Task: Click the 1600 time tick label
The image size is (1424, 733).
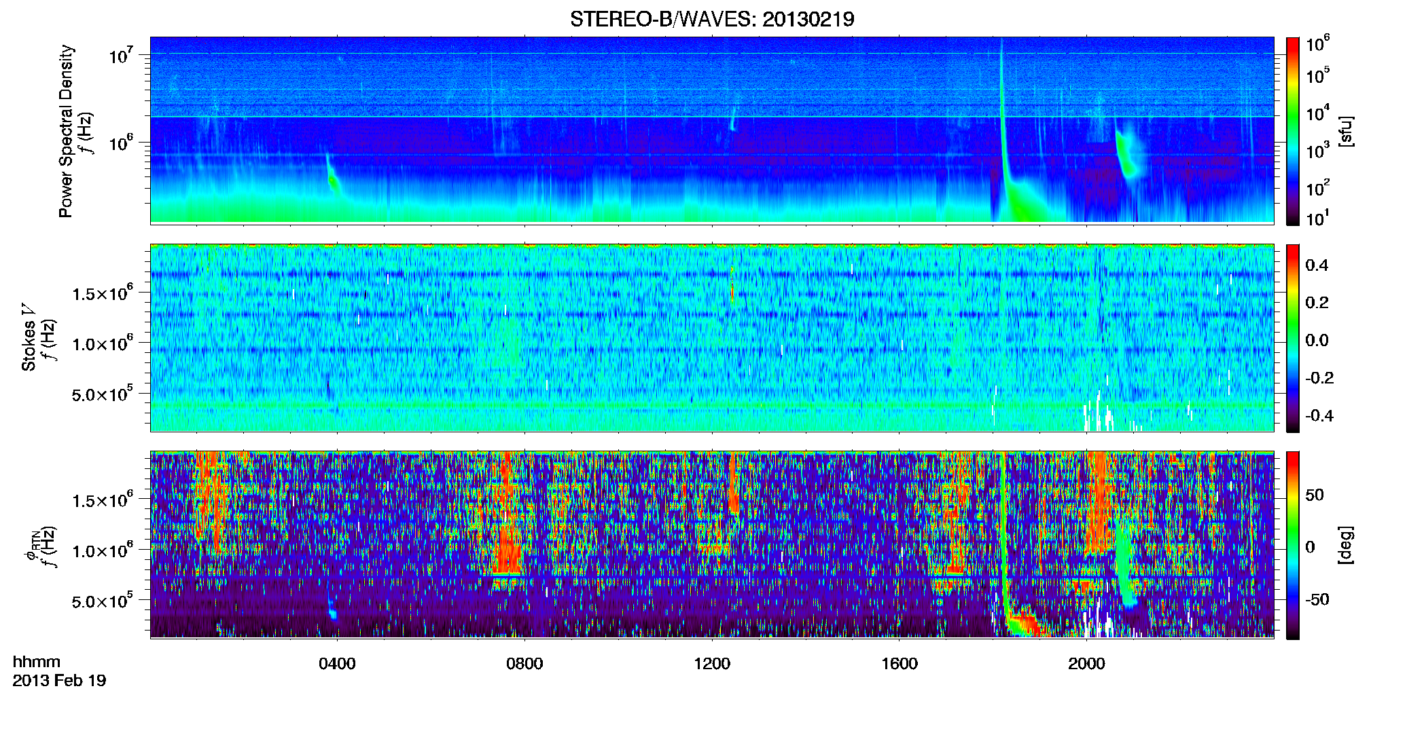Action: point(900,663)
